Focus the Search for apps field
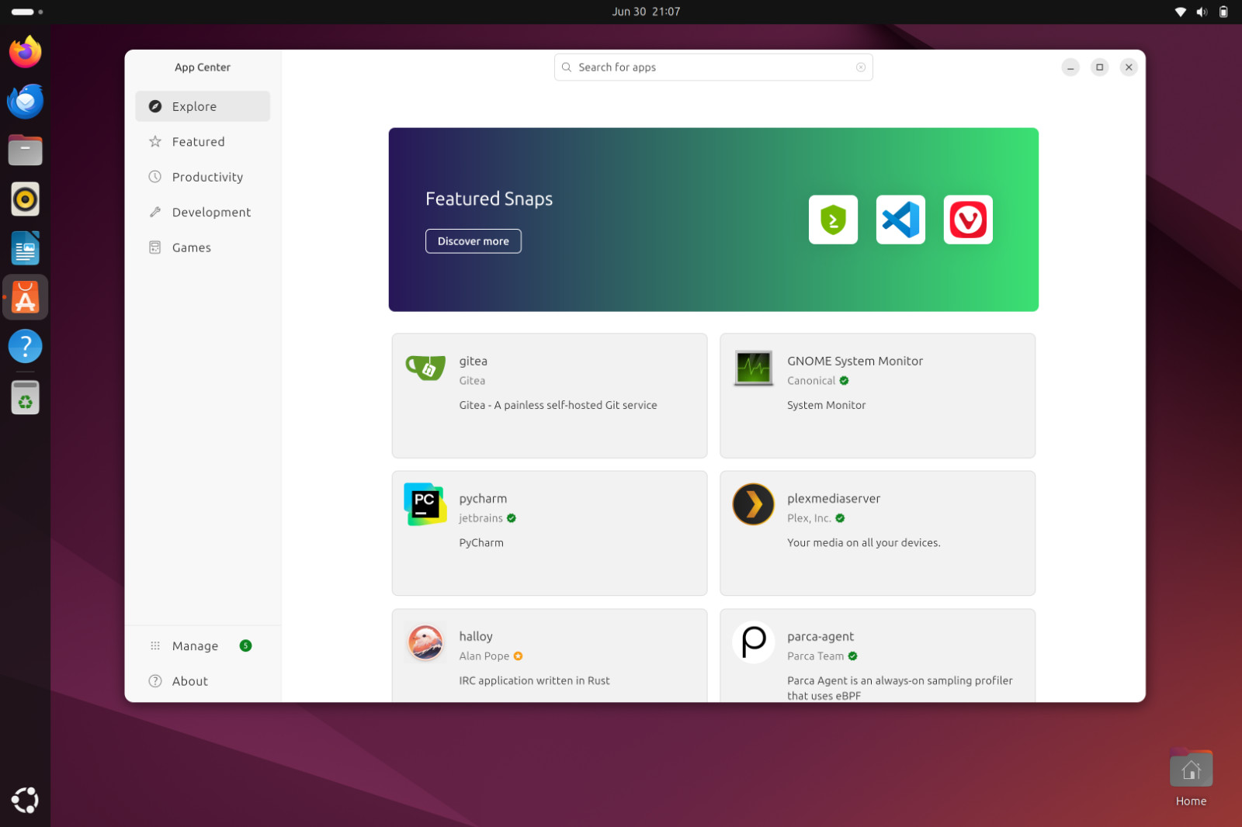The image size is (1242, 827). (x=713, y=67)
